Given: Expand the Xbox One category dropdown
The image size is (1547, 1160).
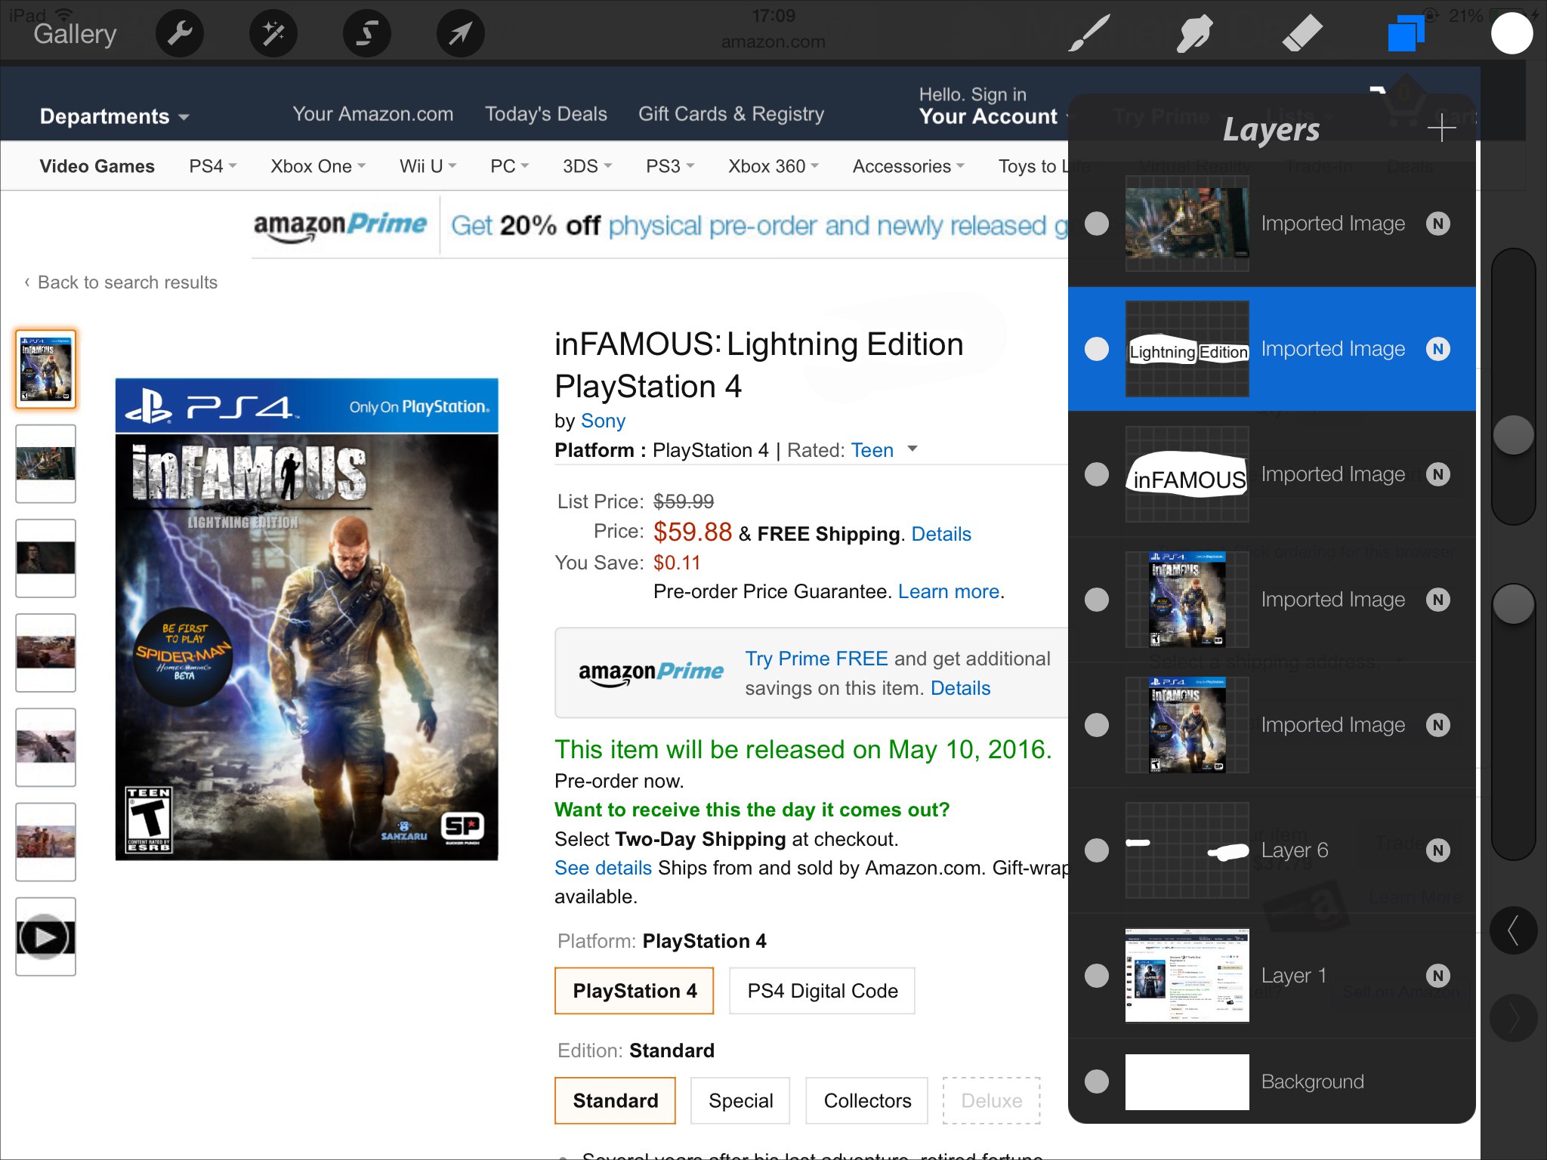Looking at the screenshot, I should pyautogui.click(x=318, y=166).
